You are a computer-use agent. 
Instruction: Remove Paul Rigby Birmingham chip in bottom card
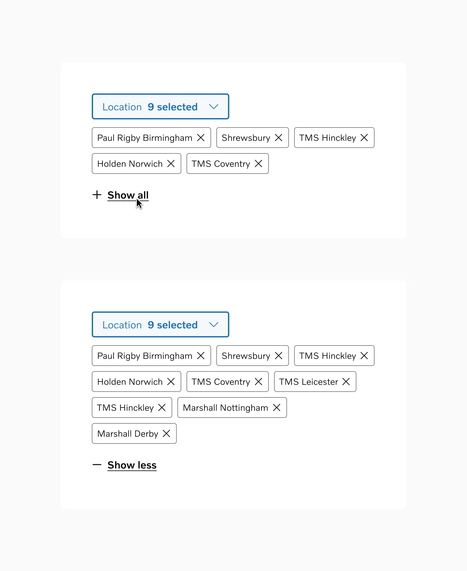point(201,356)
